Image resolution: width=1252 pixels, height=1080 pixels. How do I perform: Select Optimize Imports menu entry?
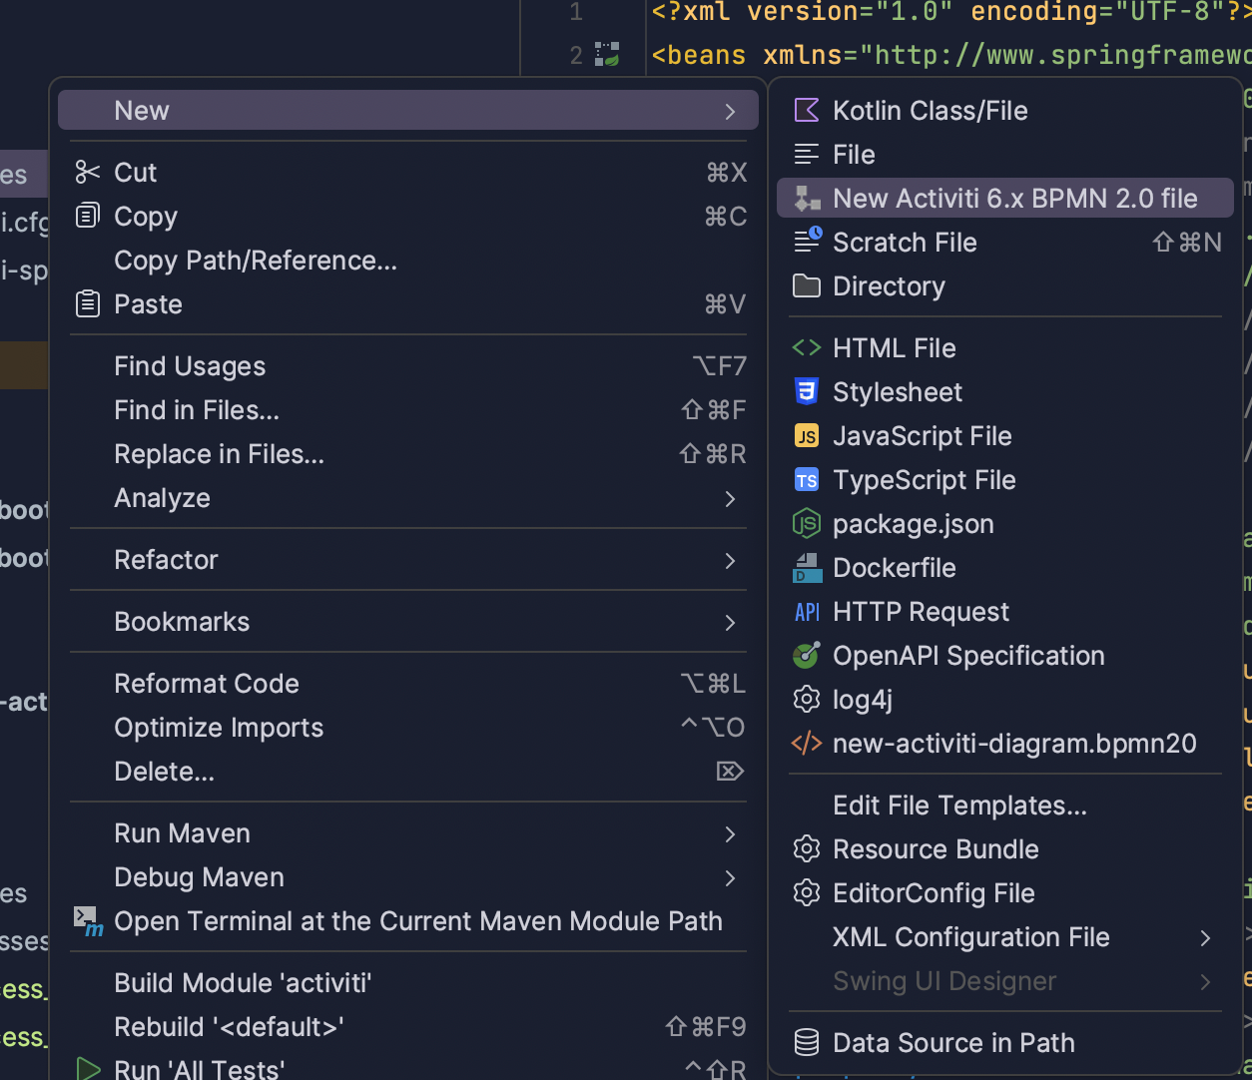(x=408, y=728)
